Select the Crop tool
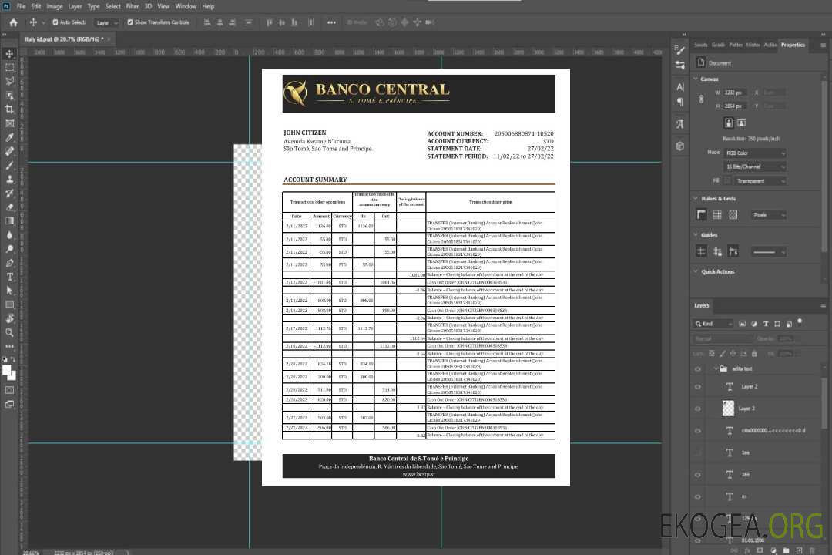The height and width of the screenshot is (555, 832). tap(9, 109)
